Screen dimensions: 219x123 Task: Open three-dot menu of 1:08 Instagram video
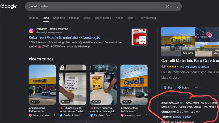click(146, 115)
